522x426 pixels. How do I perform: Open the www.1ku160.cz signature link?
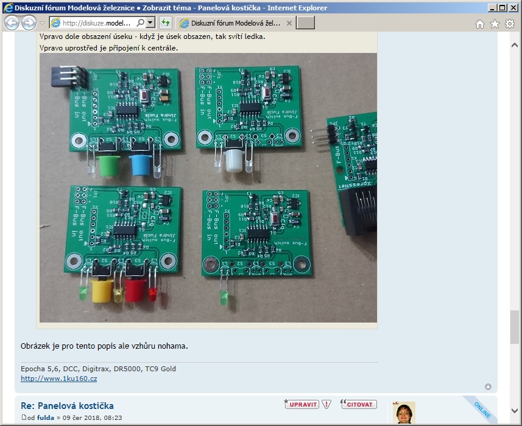coord(58,379)
